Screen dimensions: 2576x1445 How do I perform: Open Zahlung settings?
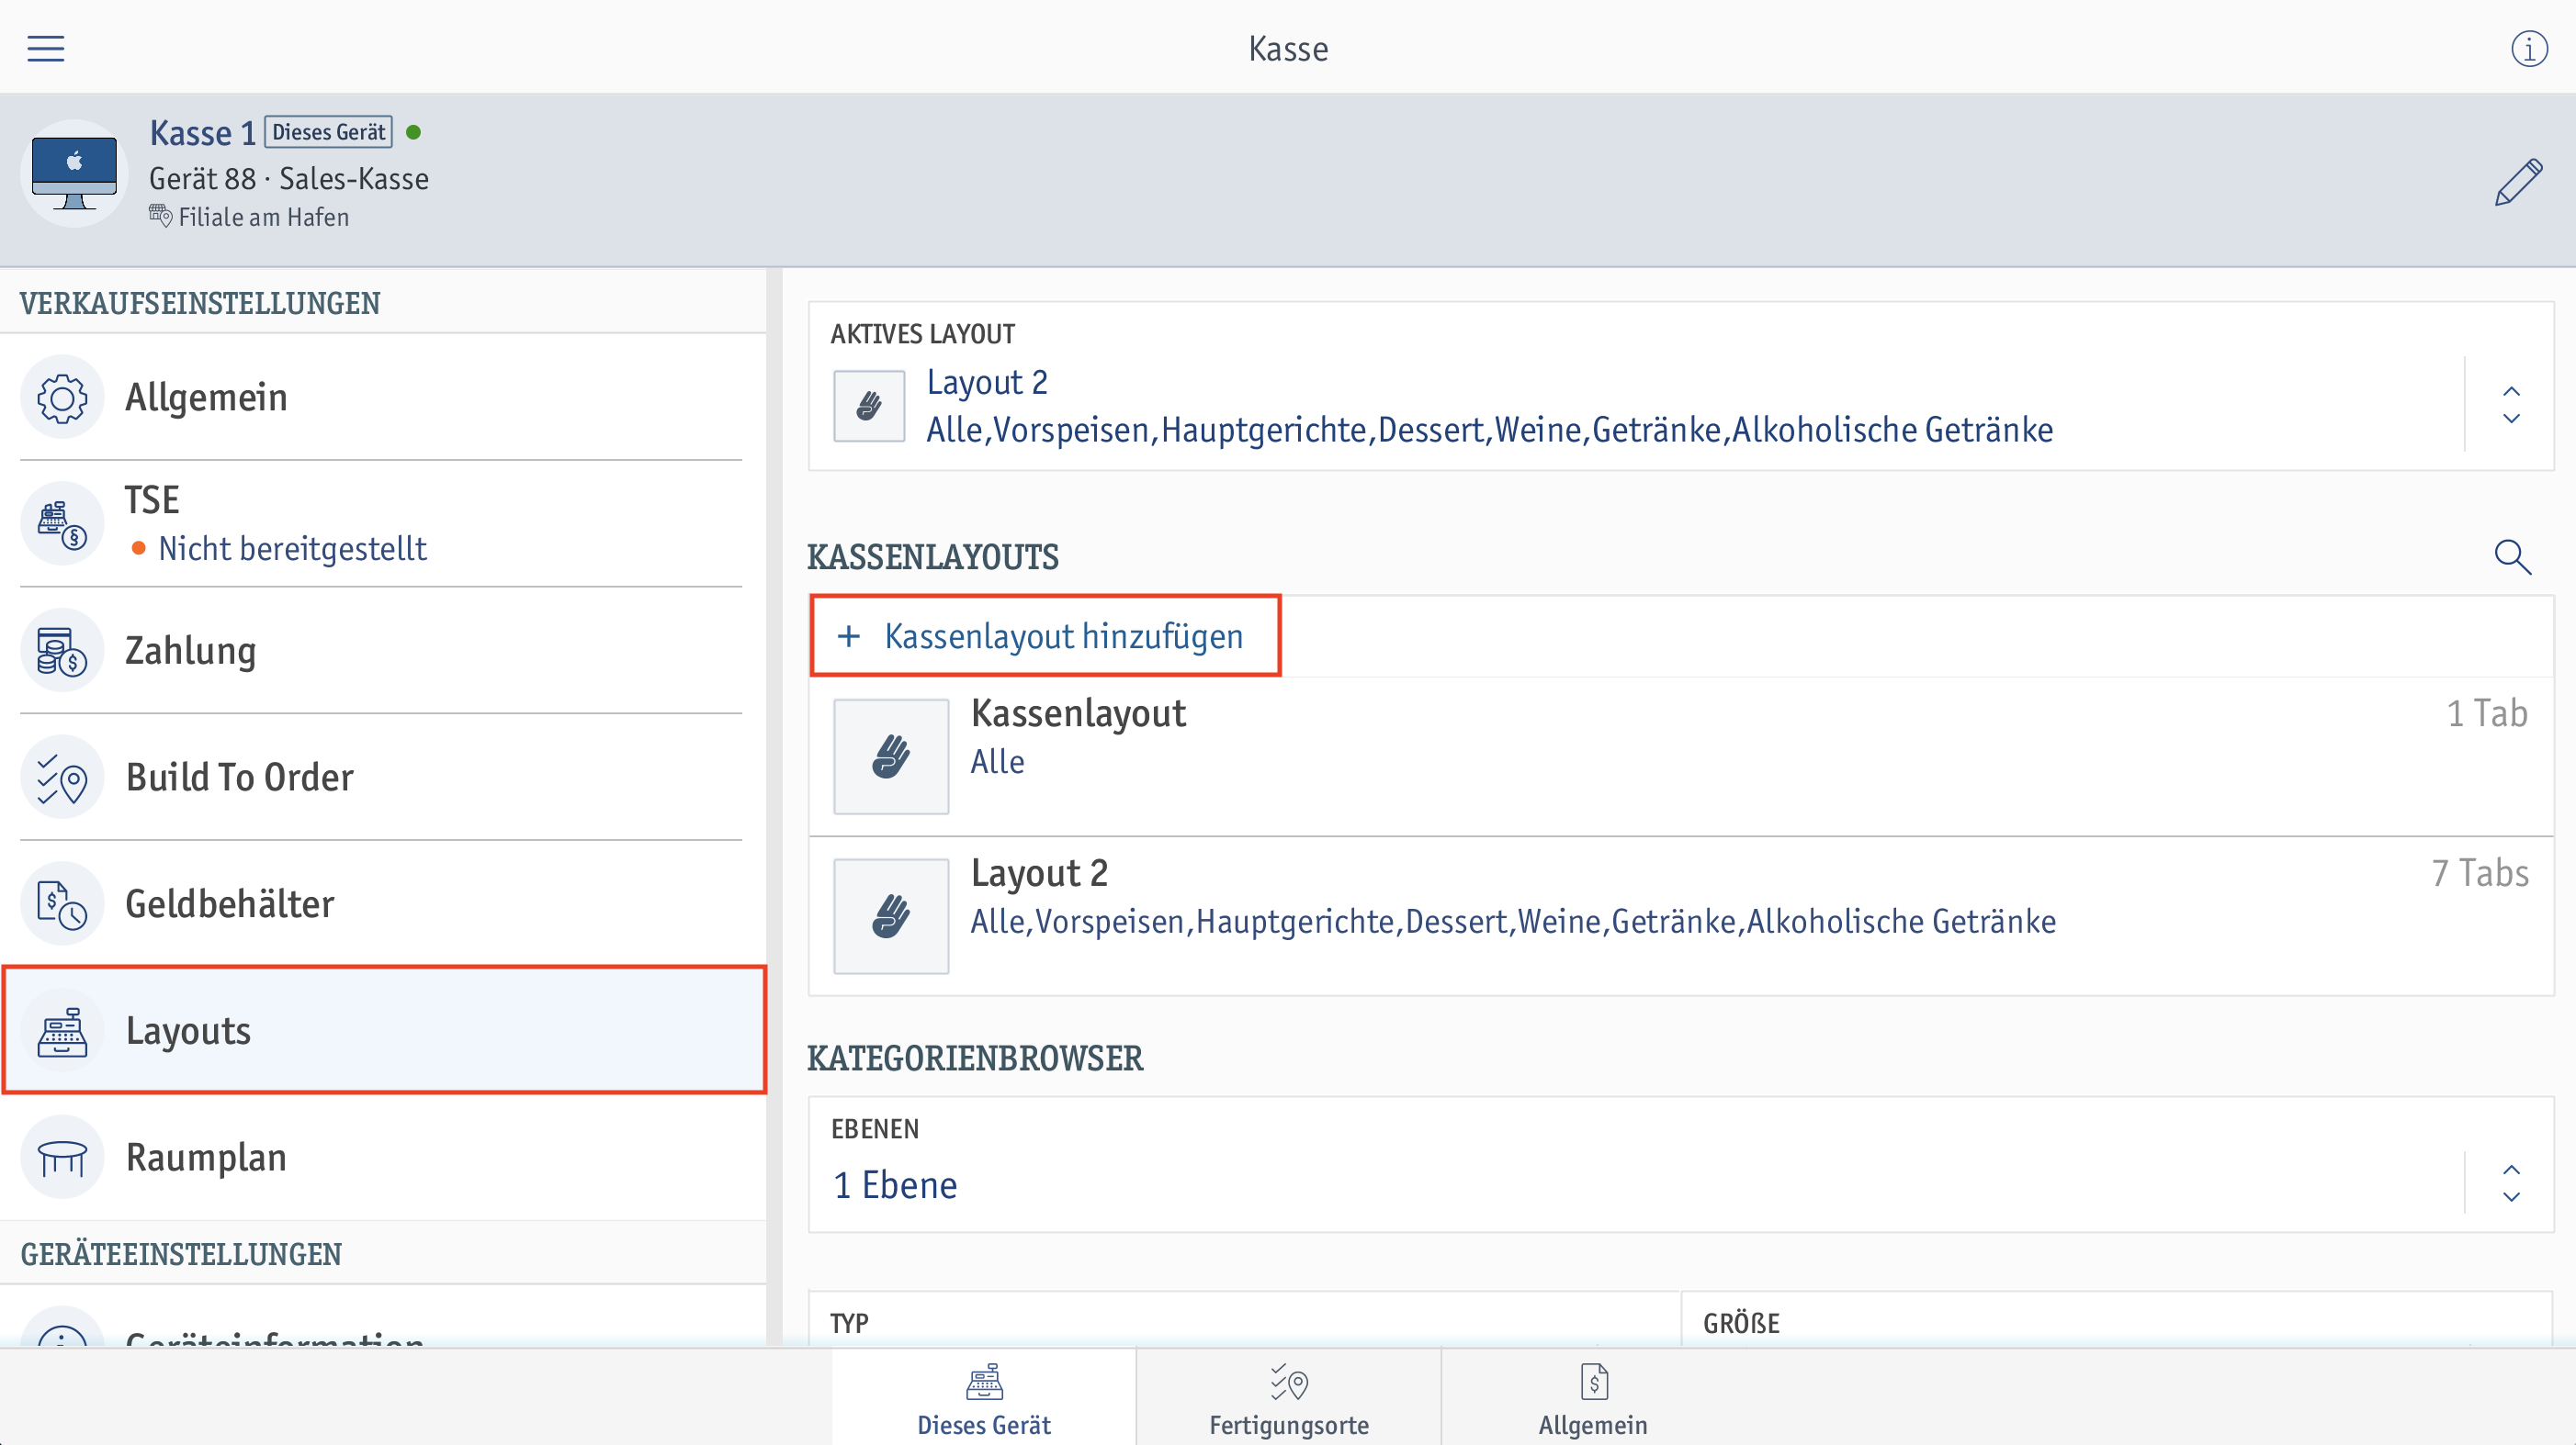[x=382, y=651]
